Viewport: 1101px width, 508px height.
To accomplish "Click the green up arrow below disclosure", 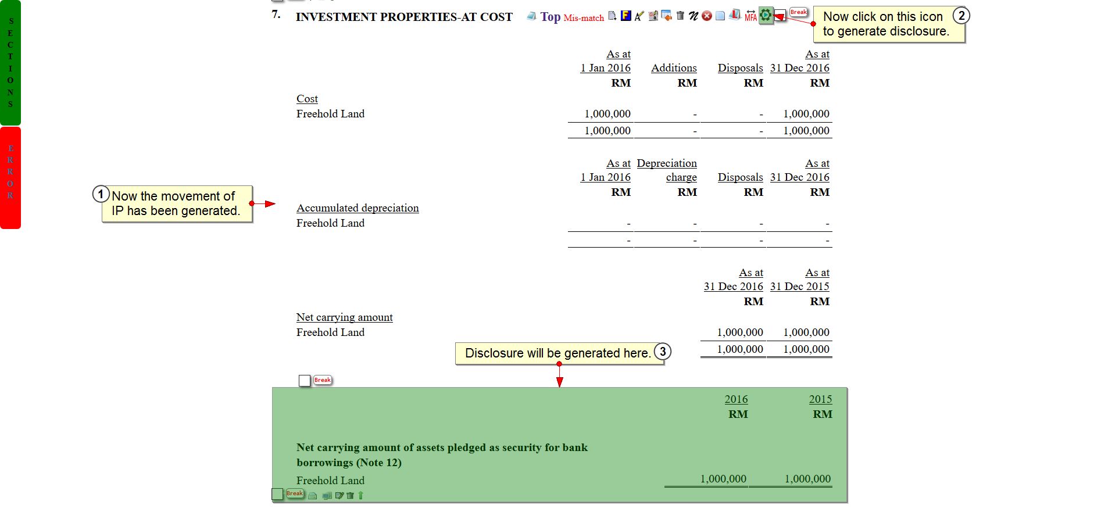I will tap(360, 495).
